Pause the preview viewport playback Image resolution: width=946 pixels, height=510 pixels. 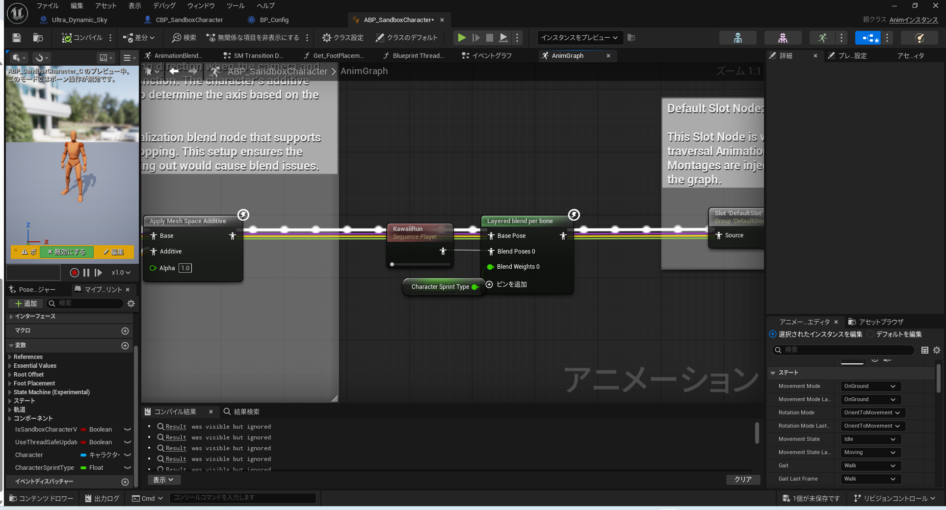(x=86, y=273)
